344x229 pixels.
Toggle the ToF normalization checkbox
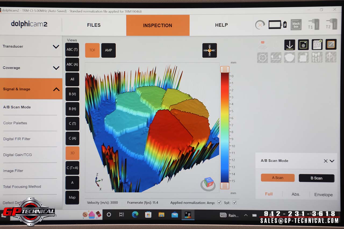coord(235,203)
